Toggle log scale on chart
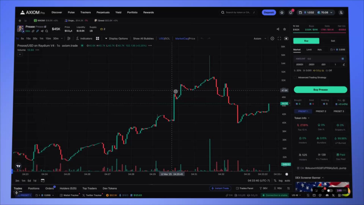Image resolution: width=364 pixels, height=205 pixels. [x=280, y=181]
